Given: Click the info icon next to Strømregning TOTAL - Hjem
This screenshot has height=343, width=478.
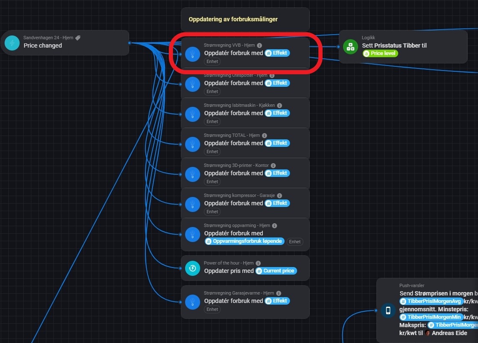Looking at the screenshot, I should [264, 136].
